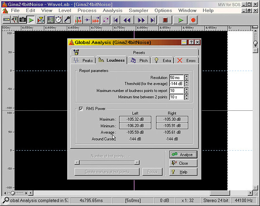This screenshot has width=260, height=206.
Task: Jump to start with skip-back button
Action: (116, 20)
